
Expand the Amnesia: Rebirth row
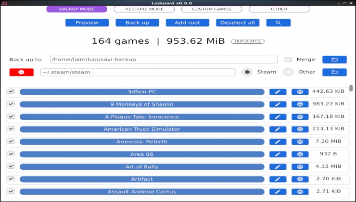click(142, 141)
